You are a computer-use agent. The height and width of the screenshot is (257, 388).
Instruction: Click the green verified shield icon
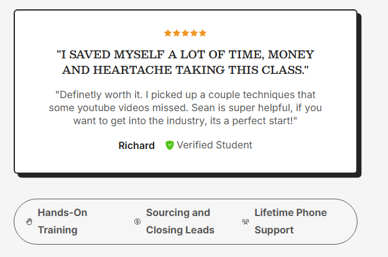point(170,145)
